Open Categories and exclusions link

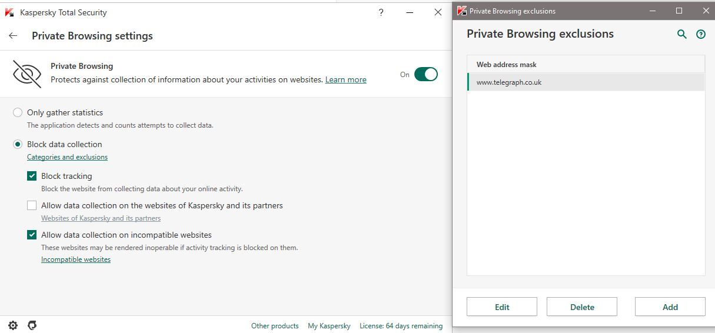click(x=67, y=157)
